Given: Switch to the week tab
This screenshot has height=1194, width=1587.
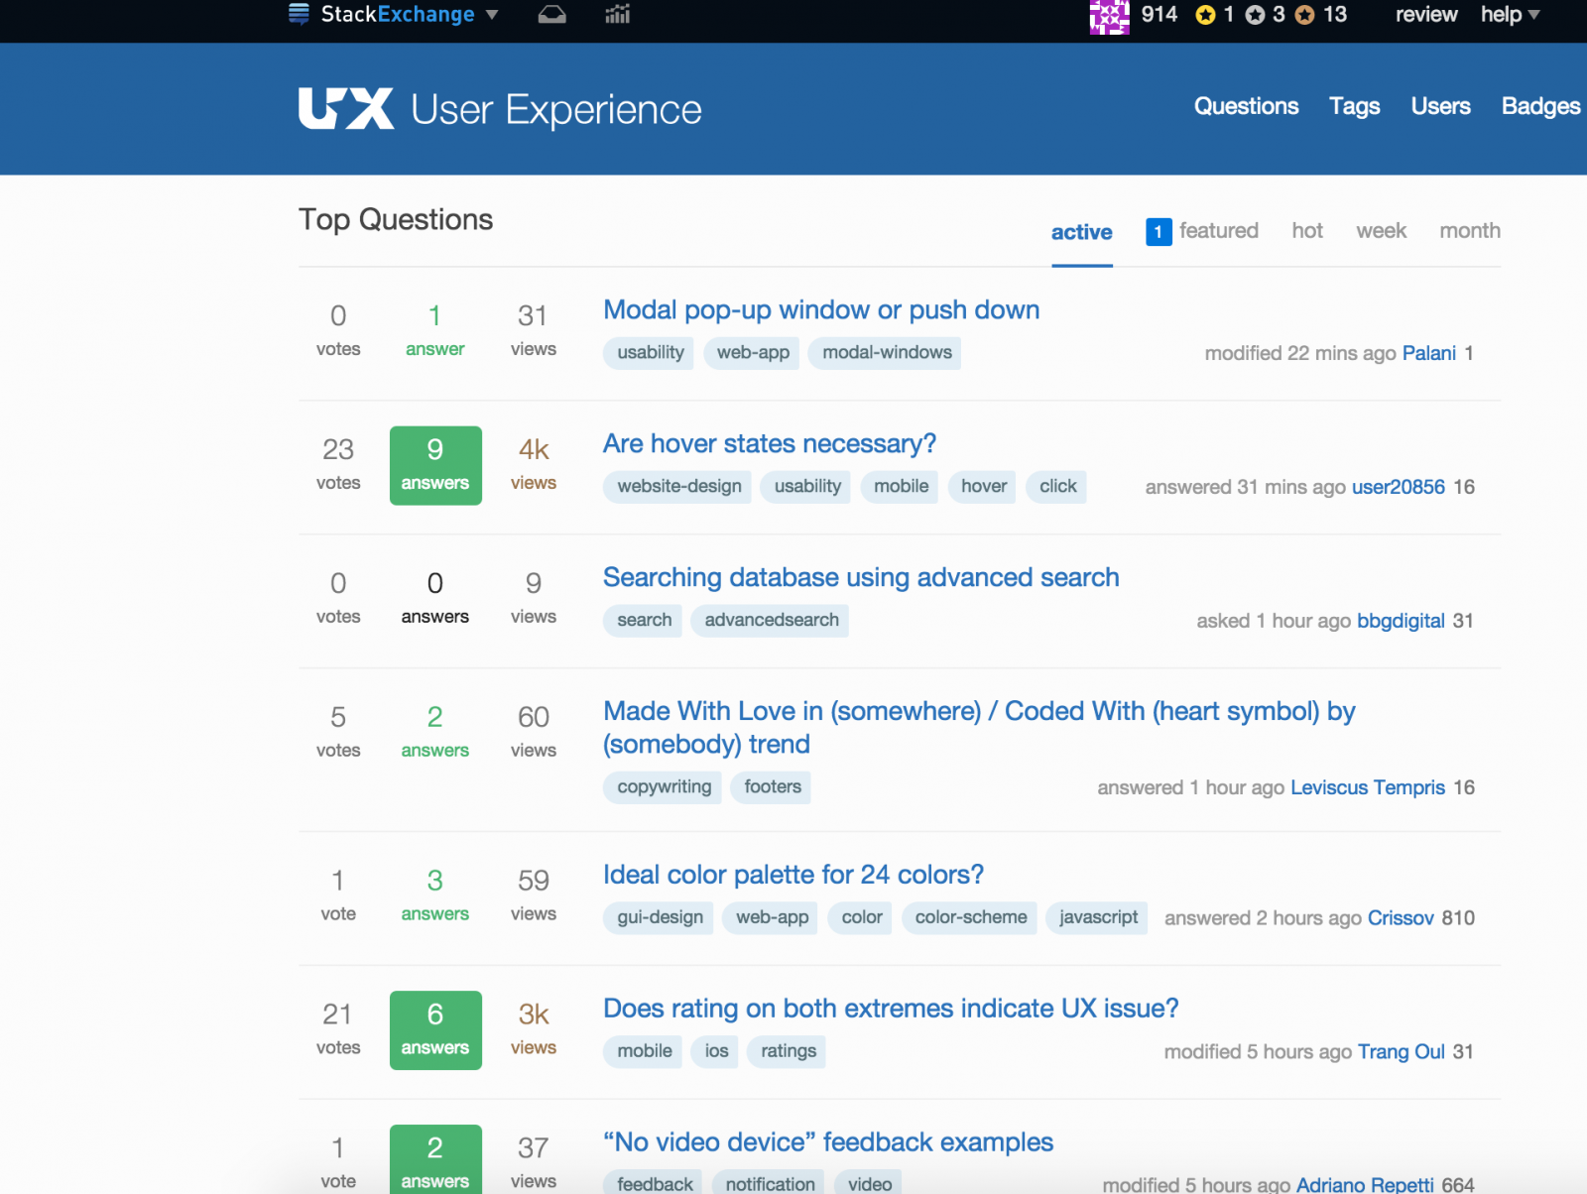Looking at the screenshot, I should click(x=1381, y=231).
